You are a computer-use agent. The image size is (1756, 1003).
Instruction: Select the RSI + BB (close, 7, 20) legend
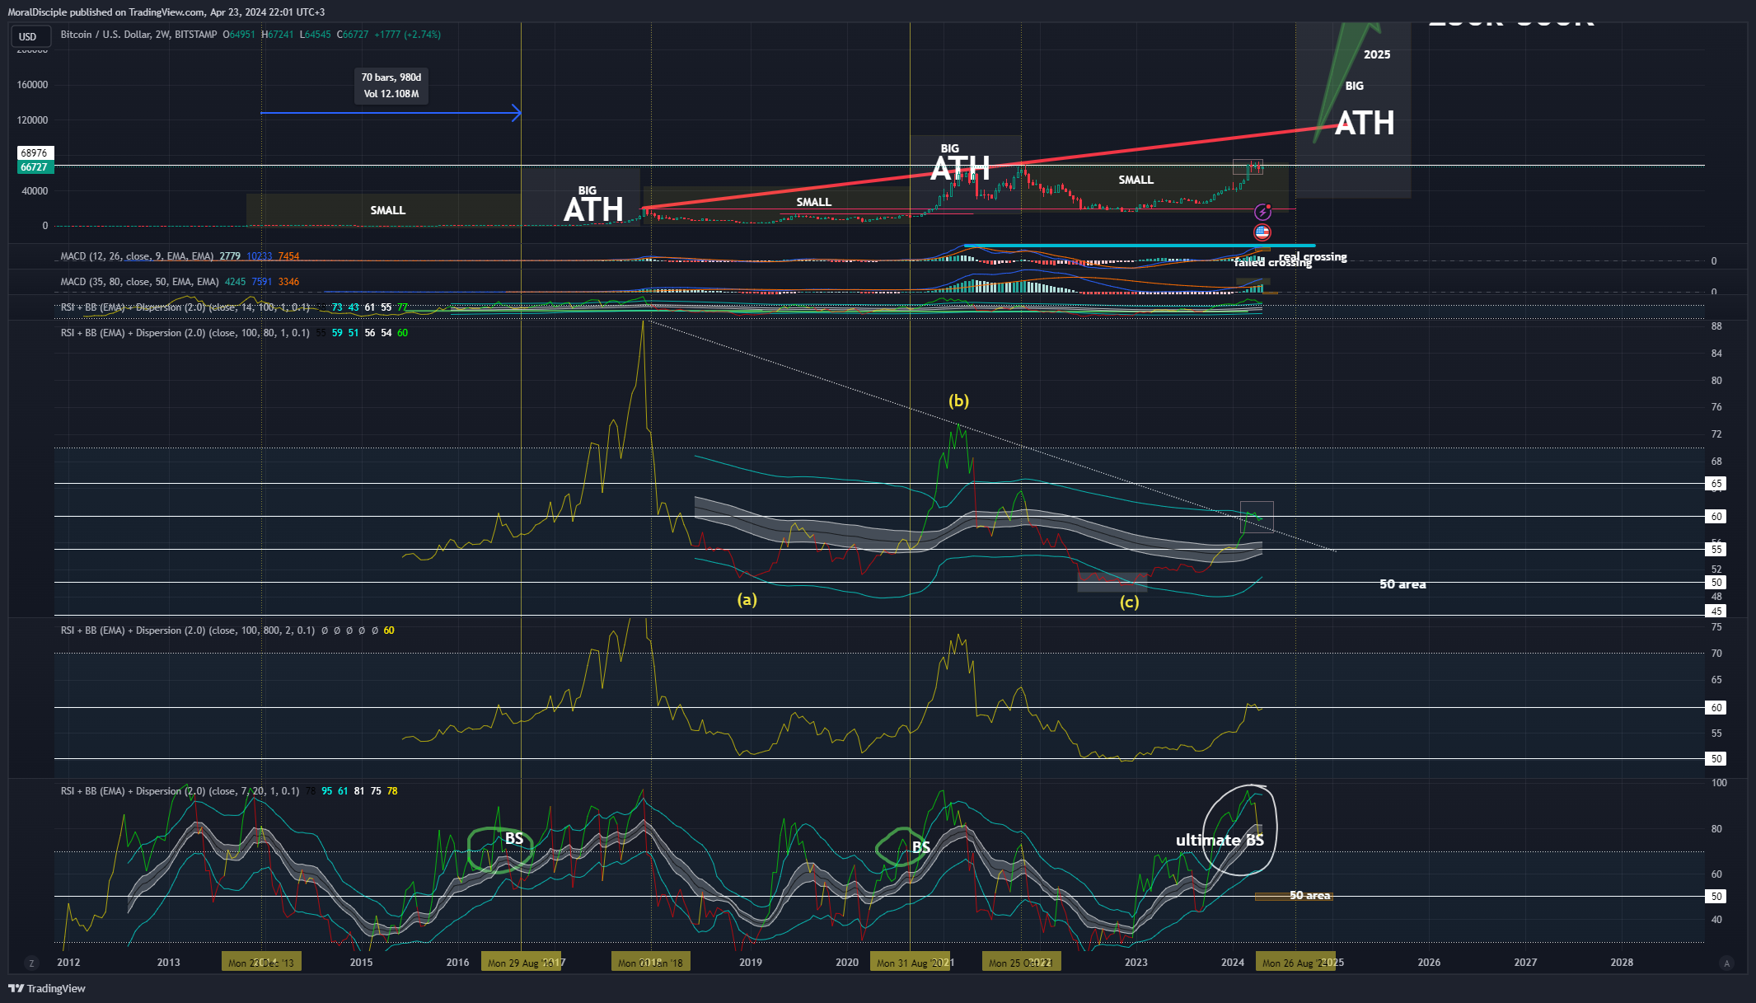(x=180, y=791)
